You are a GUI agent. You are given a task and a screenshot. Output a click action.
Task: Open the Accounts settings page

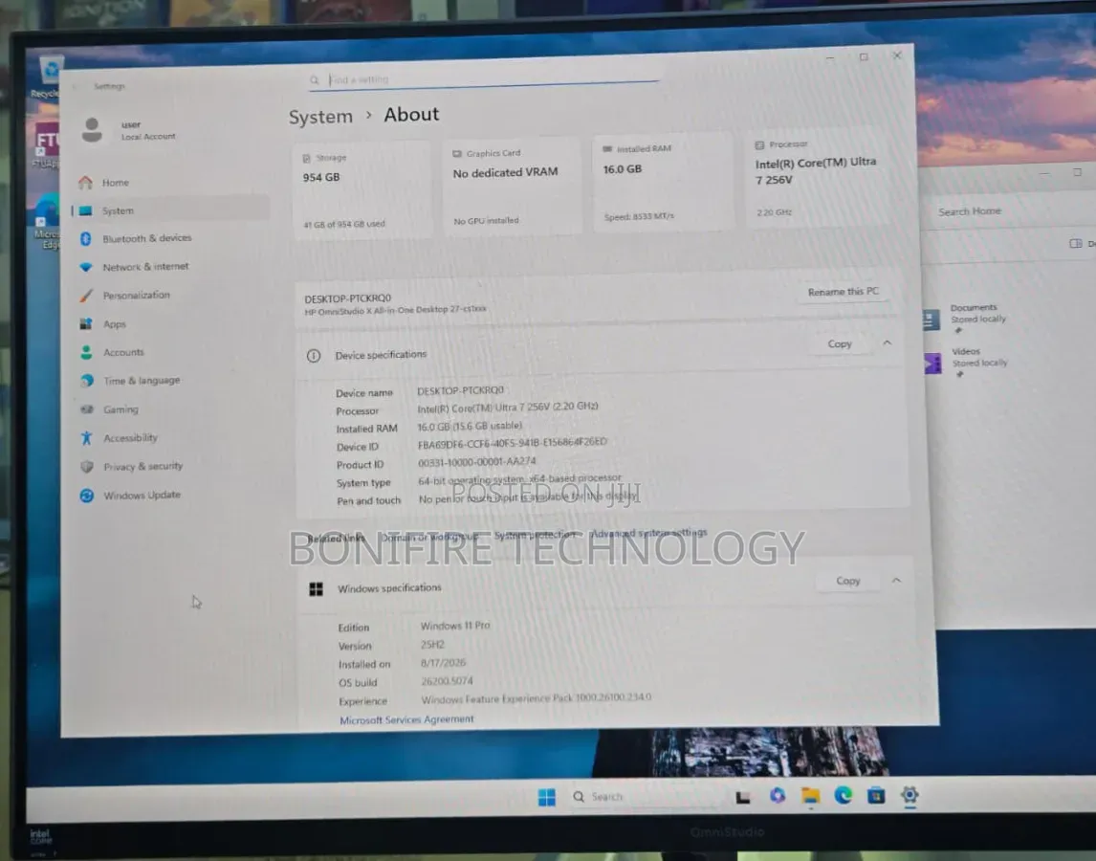click(123, 352)
